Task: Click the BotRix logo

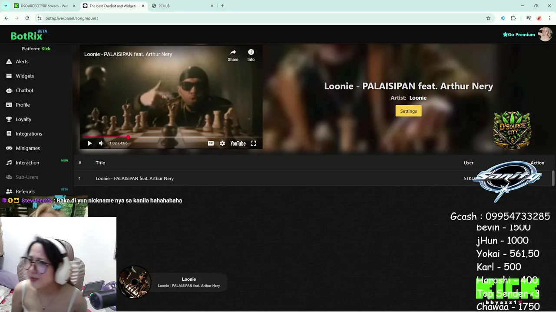Action: pos(29,35)
